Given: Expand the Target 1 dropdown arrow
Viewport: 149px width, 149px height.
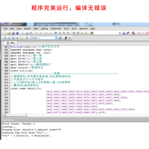Looking at the screenshot, I should point(57,38).
